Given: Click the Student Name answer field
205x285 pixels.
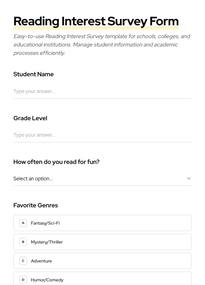Looking at the screenshot, I should tap(102, 91).
